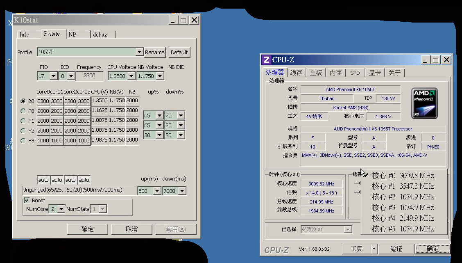Switch to the NB tab in K10stat

(78, 34)
